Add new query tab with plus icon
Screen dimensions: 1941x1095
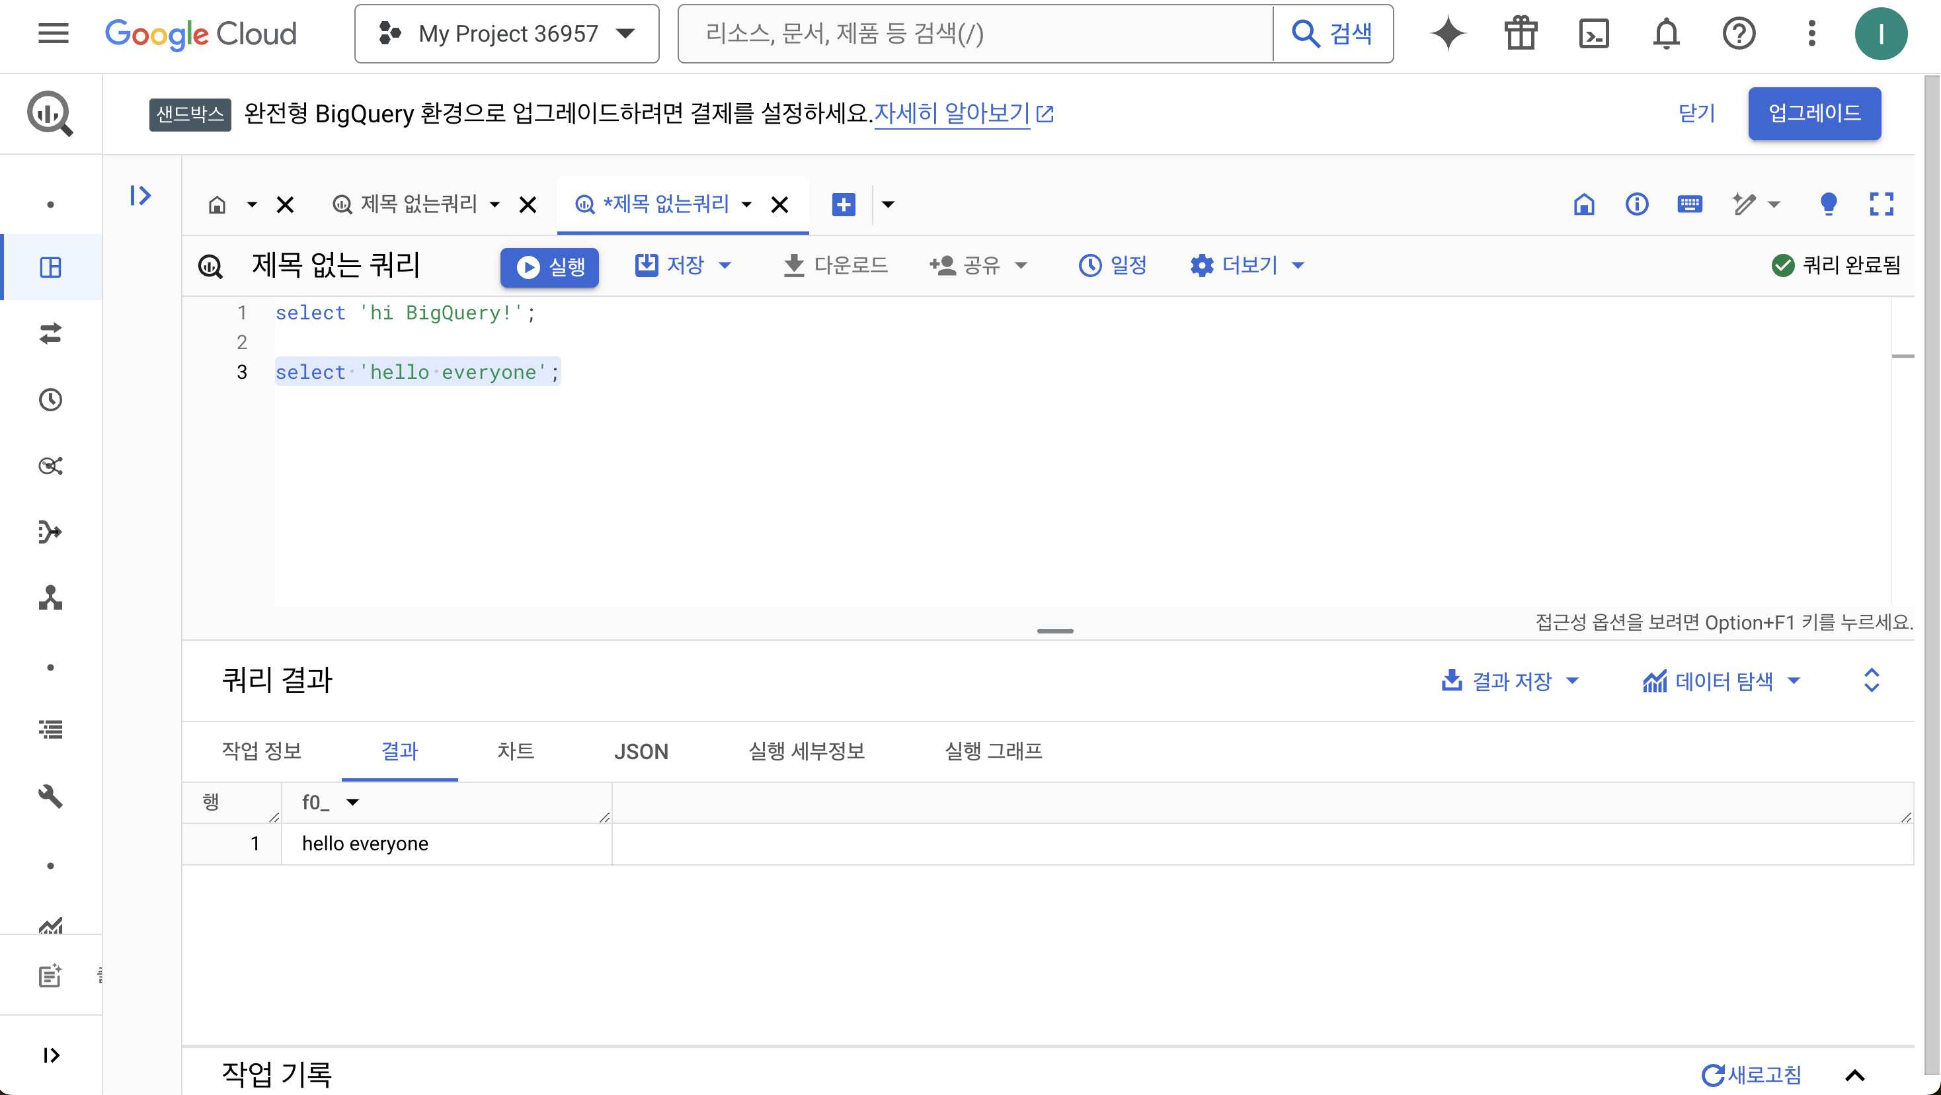point(843,204)
